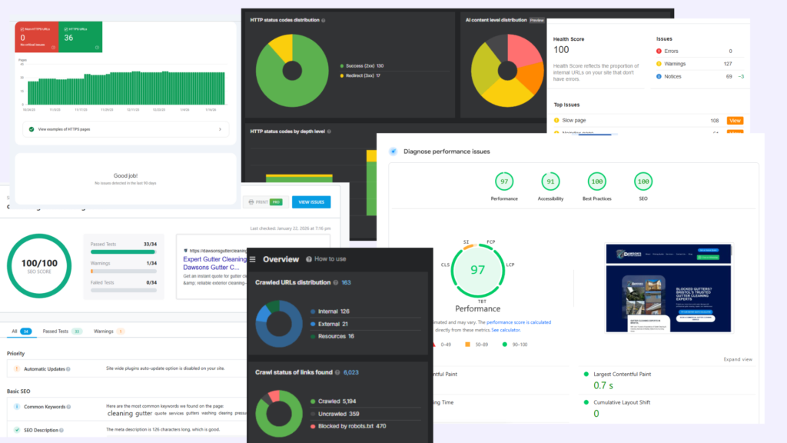Image resolution: width=787 pixels, height=443 pixels.
Task: Click View next to Slow page
Action: (x=736, y=121)
